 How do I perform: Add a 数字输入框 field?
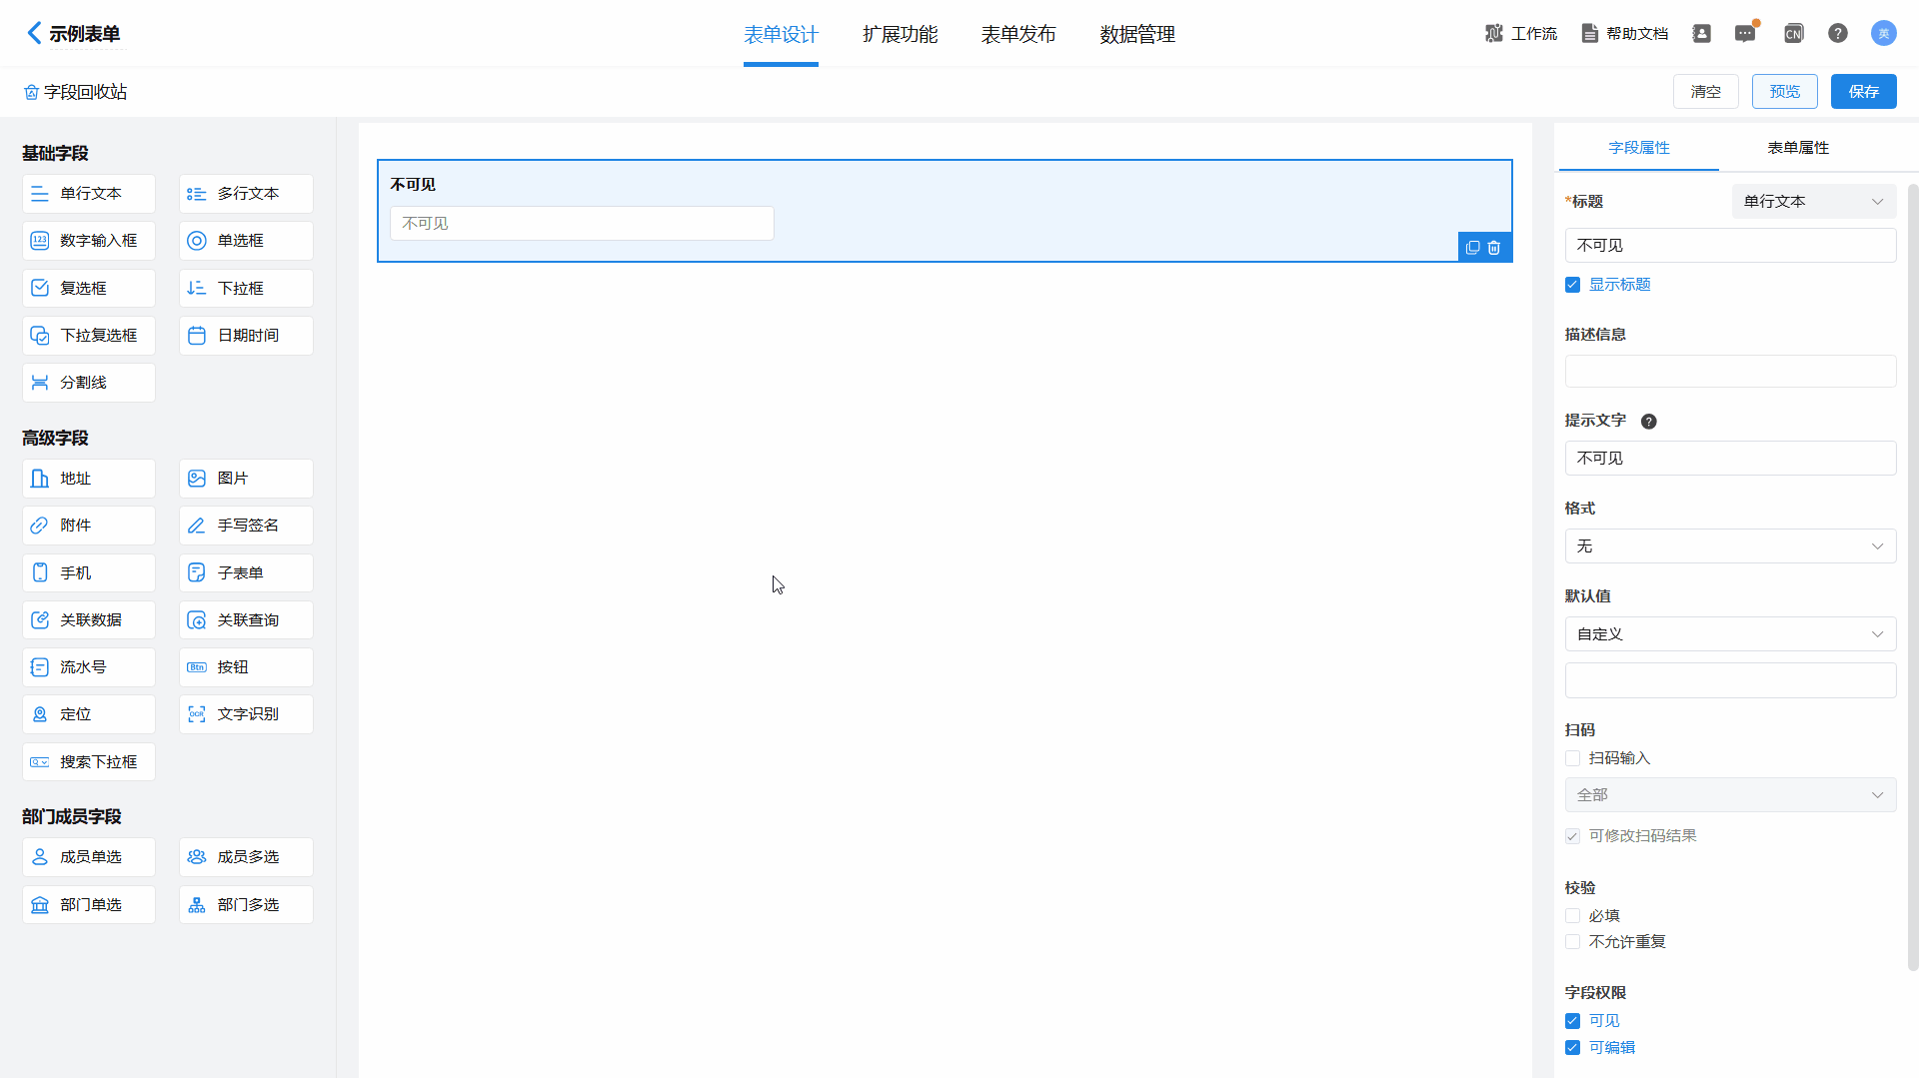click(x=89, y=241)
